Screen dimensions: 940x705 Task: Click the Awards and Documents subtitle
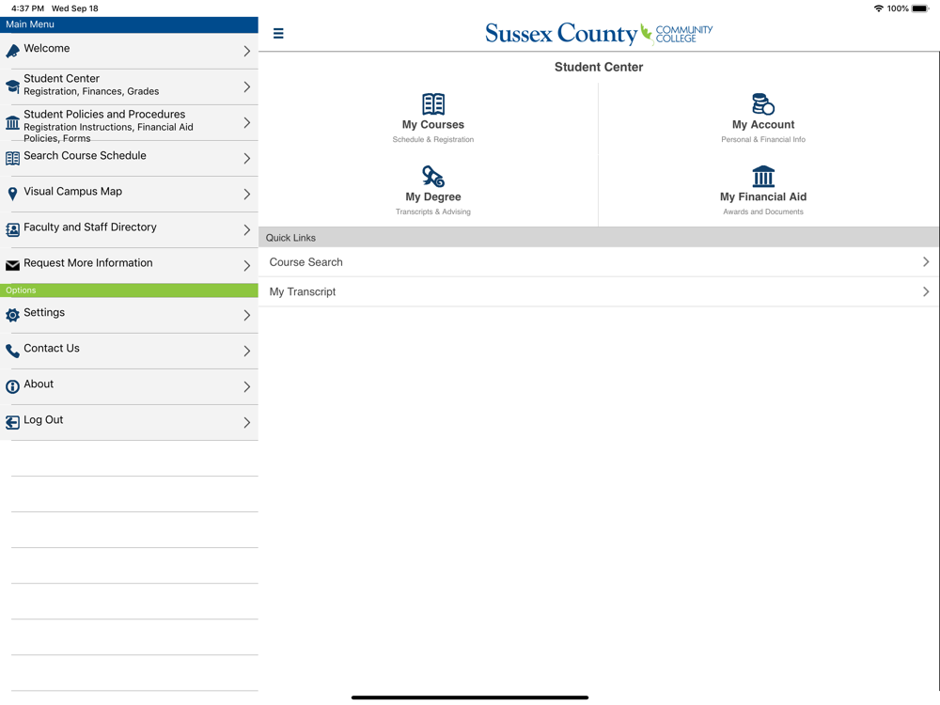click(x=763, y=211)
